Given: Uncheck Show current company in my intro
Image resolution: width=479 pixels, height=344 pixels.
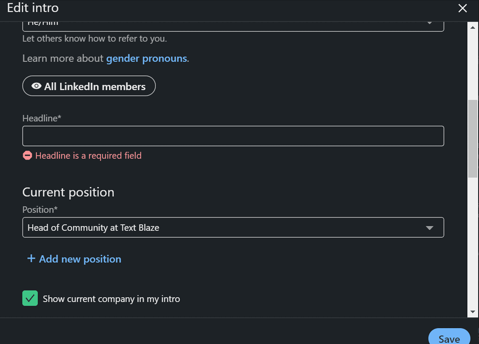Looking at the screenshot, I should (x=30, y=298).
